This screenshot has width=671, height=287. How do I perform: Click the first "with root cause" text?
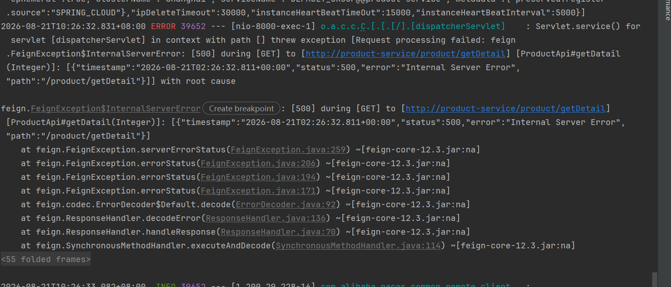pyautogui.click(x=198, y=81)
